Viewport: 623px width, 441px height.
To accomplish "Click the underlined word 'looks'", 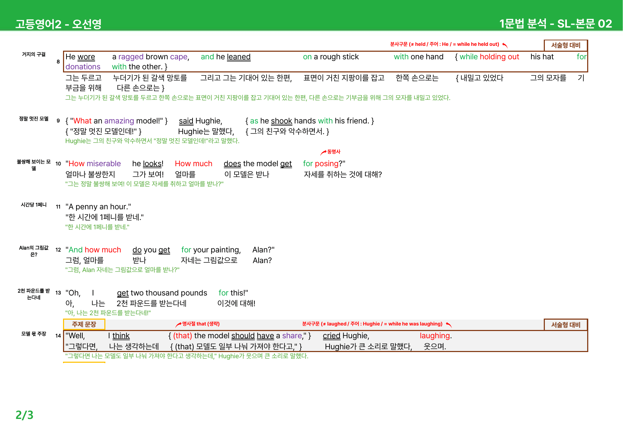I will click(153, 164).
